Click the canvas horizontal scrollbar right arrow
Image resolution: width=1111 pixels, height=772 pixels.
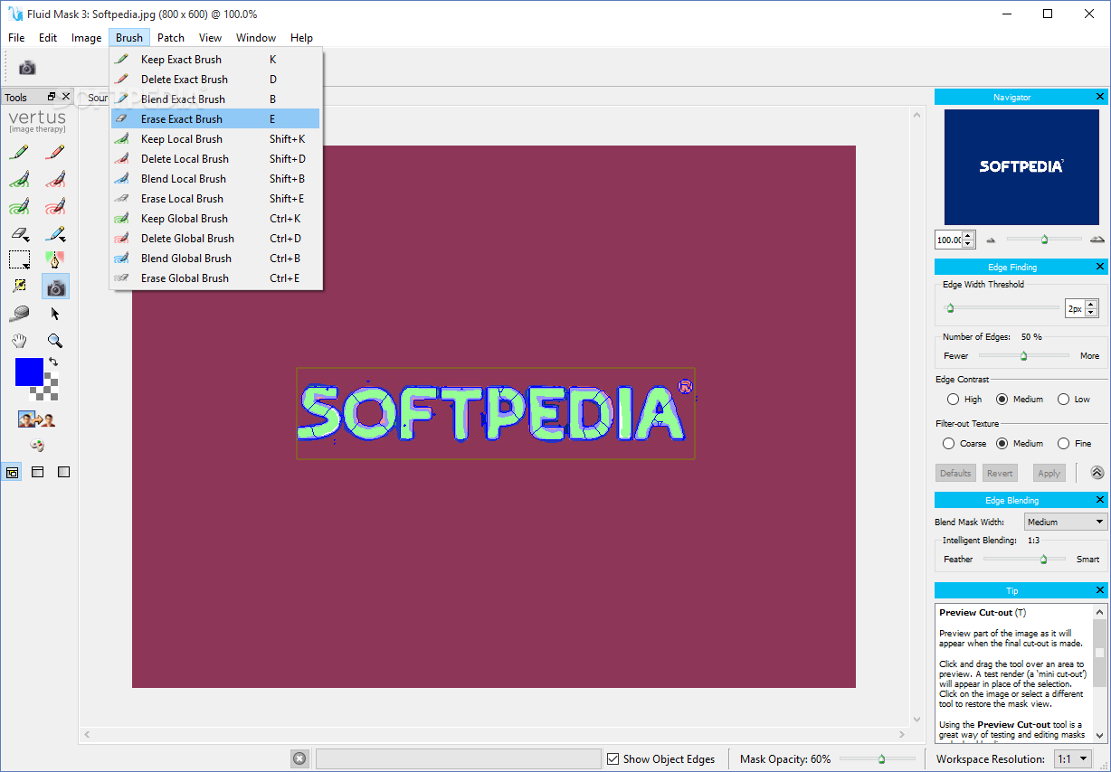pos(903,734)
